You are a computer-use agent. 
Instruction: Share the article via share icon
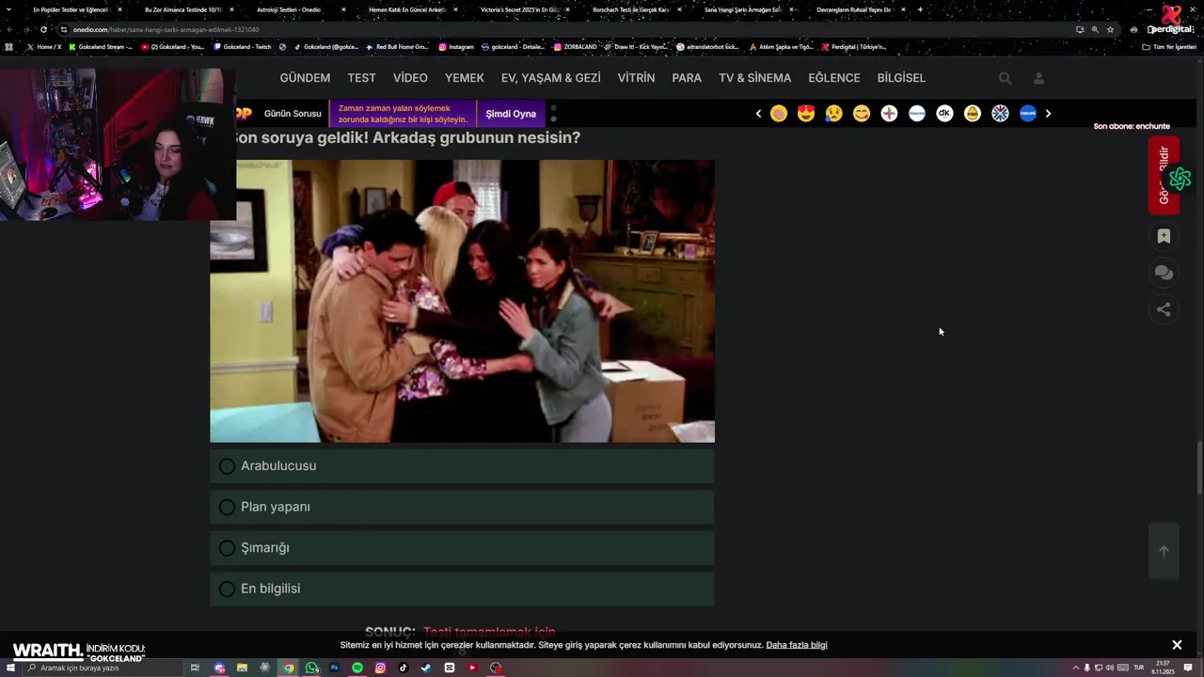click(x=1164, y=309)
